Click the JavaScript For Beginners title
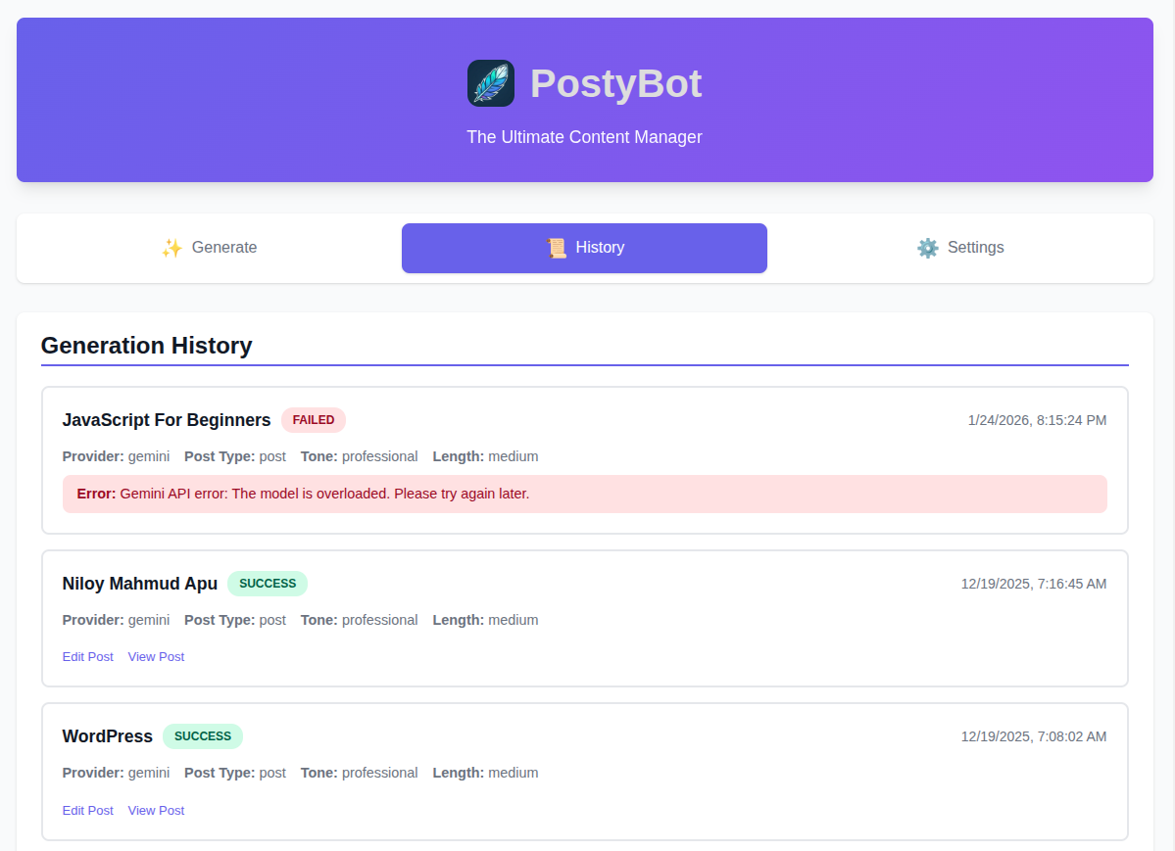Screen dimensions: 1175x851 (x=166, y=420)
